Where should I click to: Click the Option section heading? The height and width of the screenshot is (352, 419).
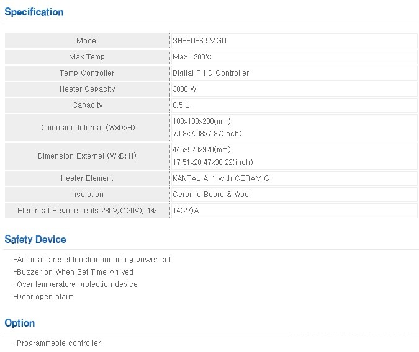click(x=20, y=323)
